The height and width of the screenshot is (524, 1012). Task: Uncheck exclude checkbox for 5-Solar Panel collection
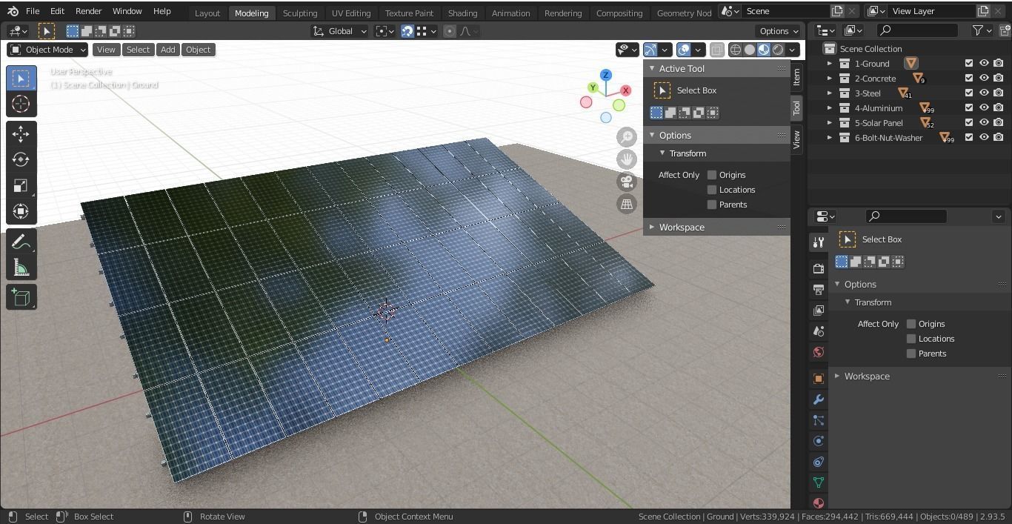click(x=968, y=122)
